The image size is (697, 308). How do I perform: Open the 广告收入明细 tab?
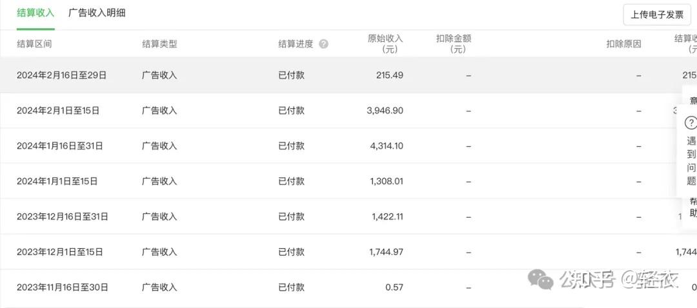(x=97, y=14)
